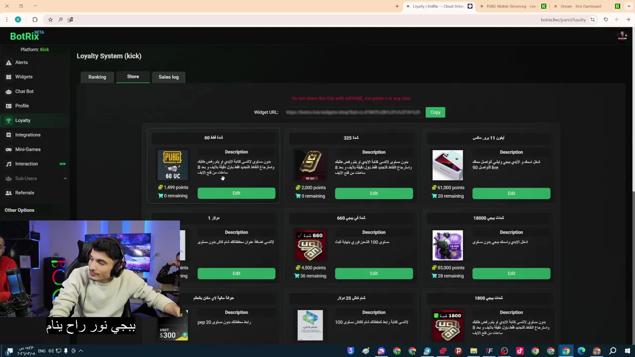
Task: Click the 18,000 UC purple image
Action: (447, 245)
